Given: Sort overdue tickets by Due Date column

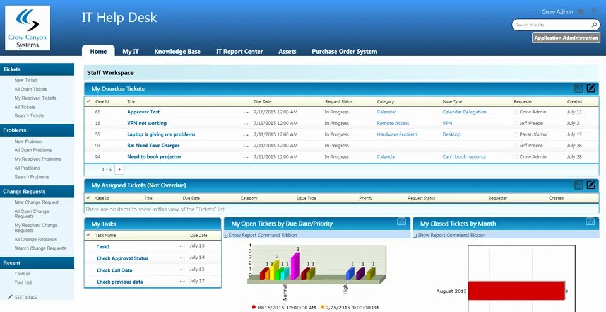Looking at the screenshot, I should [263, 102].
